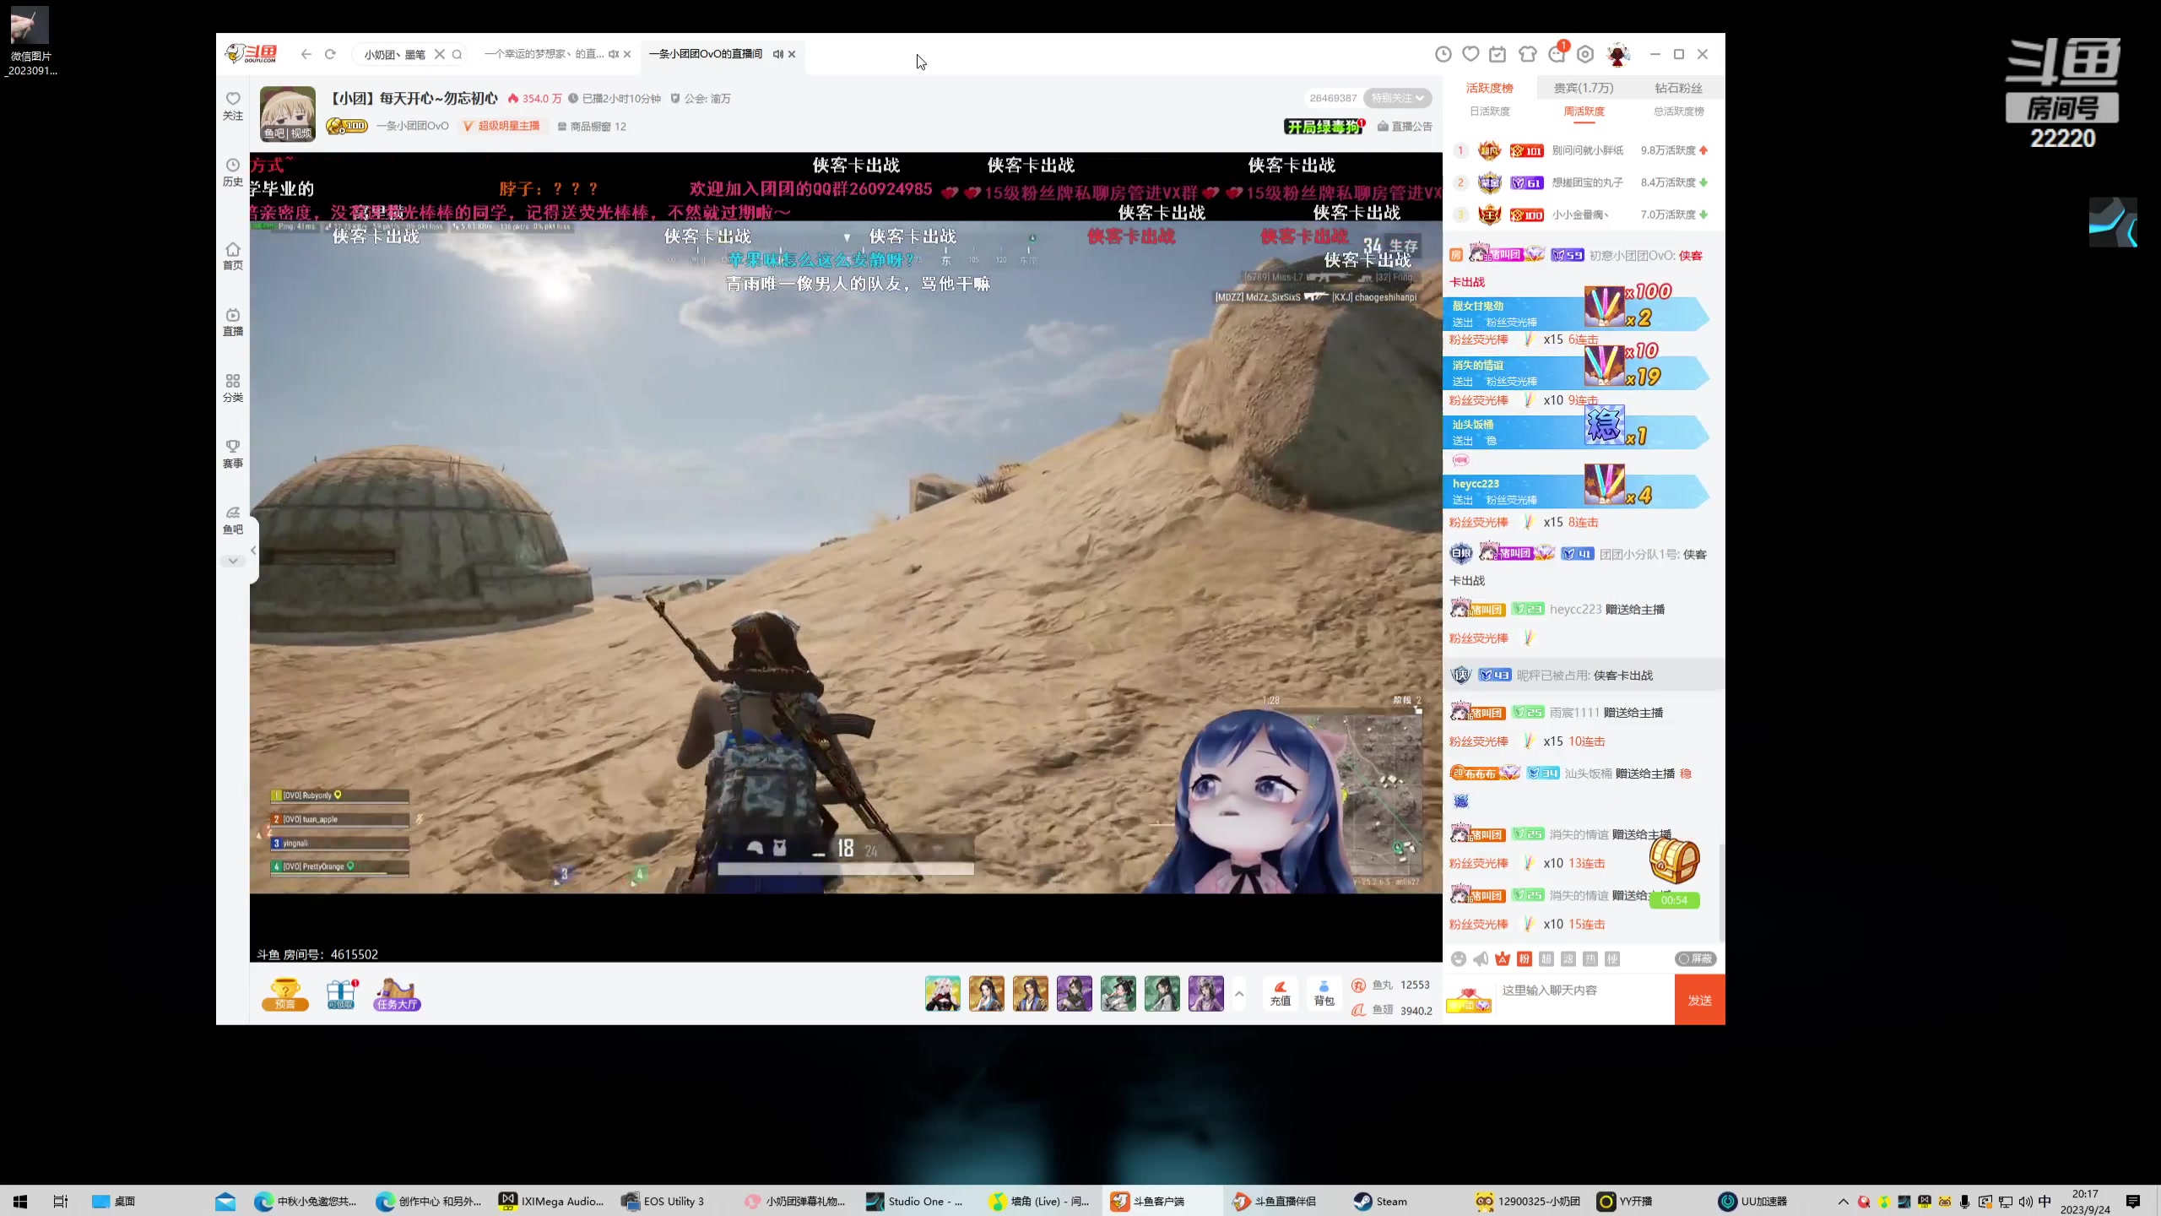Screen dimensions: 2161x1216
Task: Open 鱼吧 forum in left sidebar
Action: pyautogui.click(x=233, y=519)
